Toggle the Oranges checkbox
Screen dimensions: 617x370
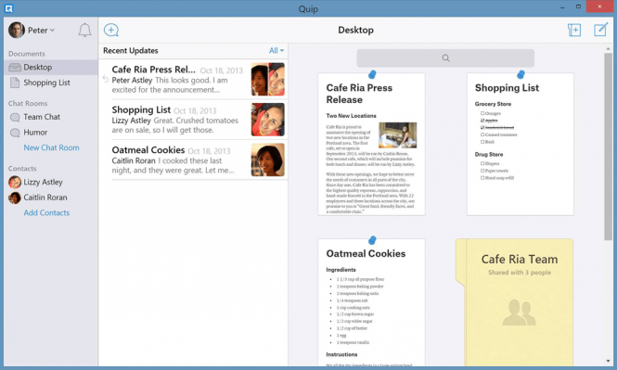(x=482, y=114)
